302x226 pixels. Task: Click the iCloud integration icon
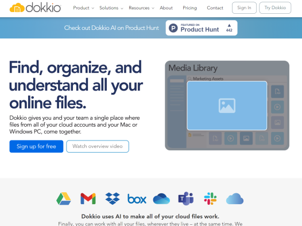(235, 199)
